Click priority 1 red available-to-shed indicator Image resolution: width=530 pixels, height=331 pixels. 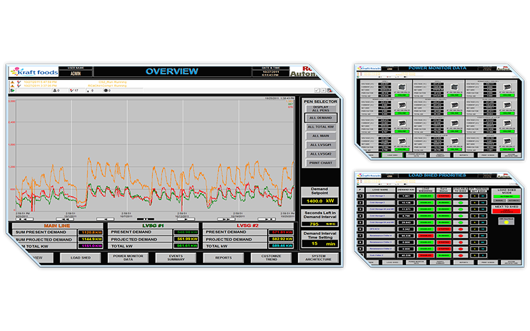coord(460,196)
